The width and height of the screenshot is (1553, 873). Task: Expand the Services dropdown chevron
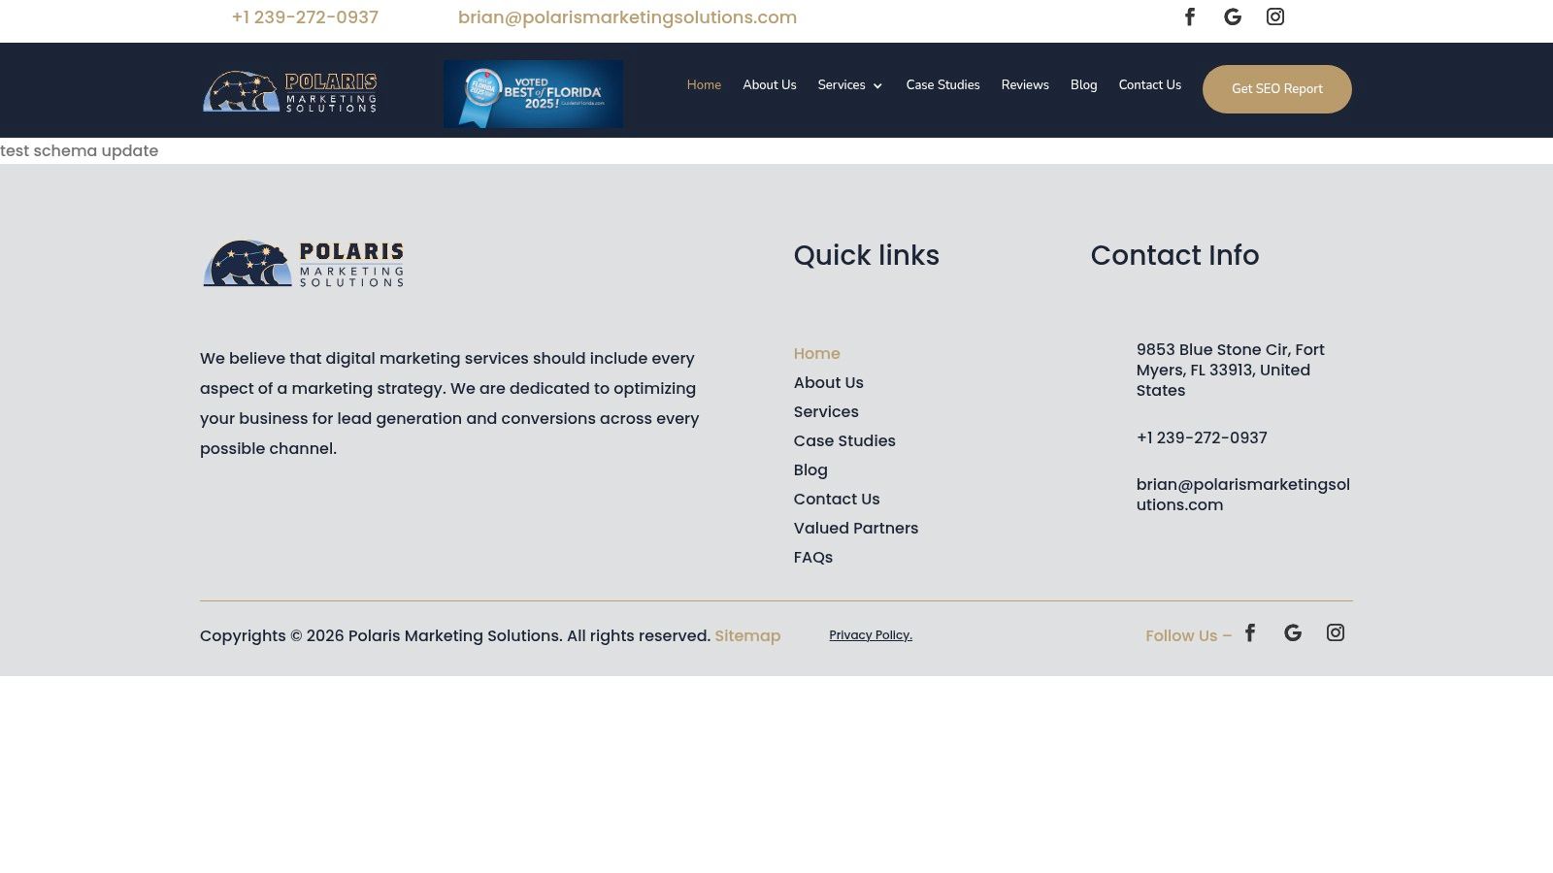(877, 86)
